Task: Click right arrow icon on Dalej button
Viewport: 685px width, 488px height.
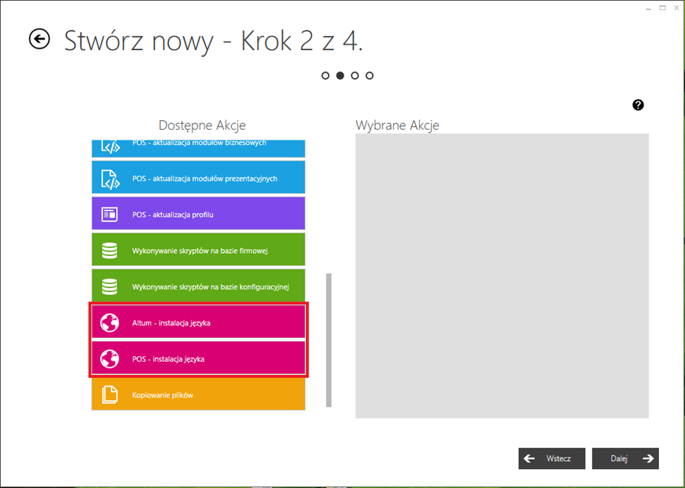Action: click(648, 458)
